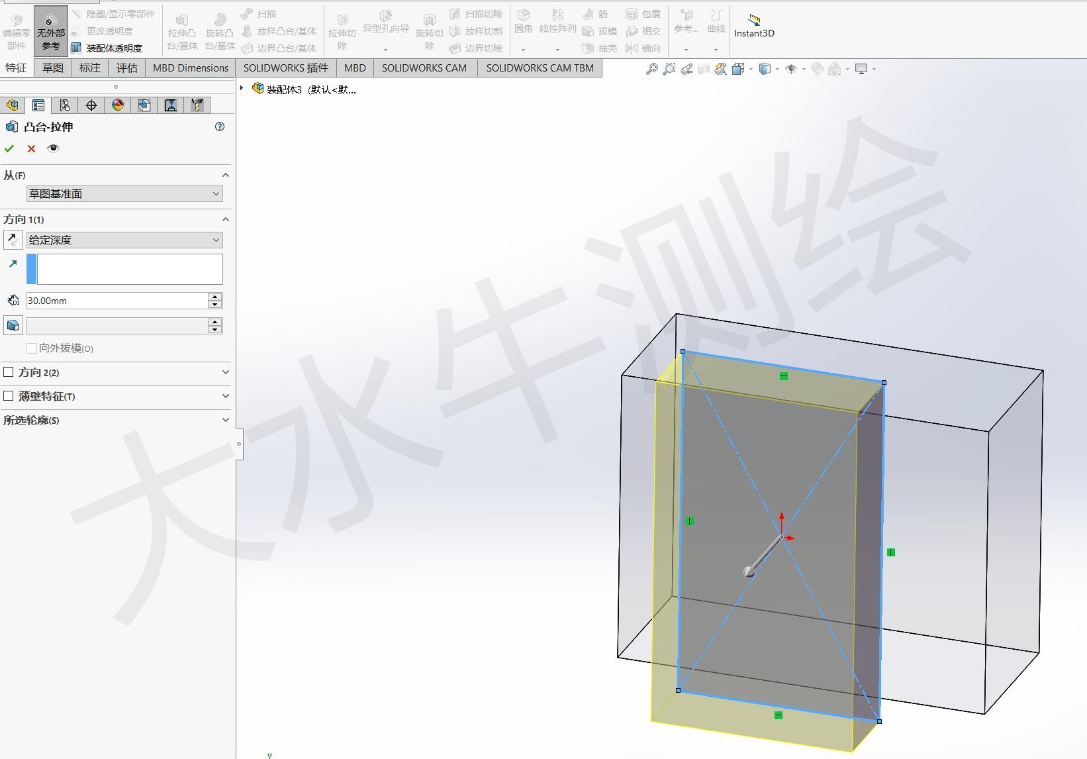Open the 草图基准面 start condition dropdown
1087x759 pixels.
pos(124,194)
